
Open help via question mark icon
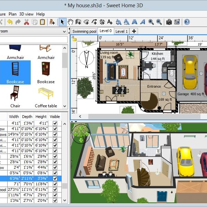coord(187,22)
